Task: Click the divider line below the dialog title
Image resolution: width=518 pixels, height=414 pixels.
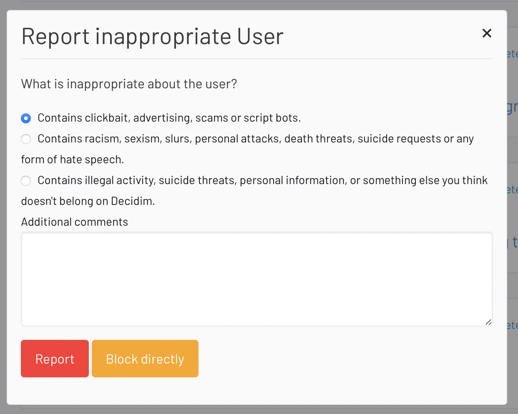Action: [x=256, y=59]
